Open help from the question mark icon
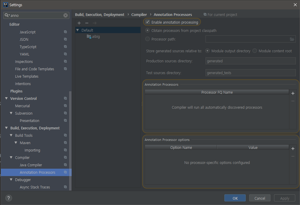The image size is (300, 205). point(8,198)
